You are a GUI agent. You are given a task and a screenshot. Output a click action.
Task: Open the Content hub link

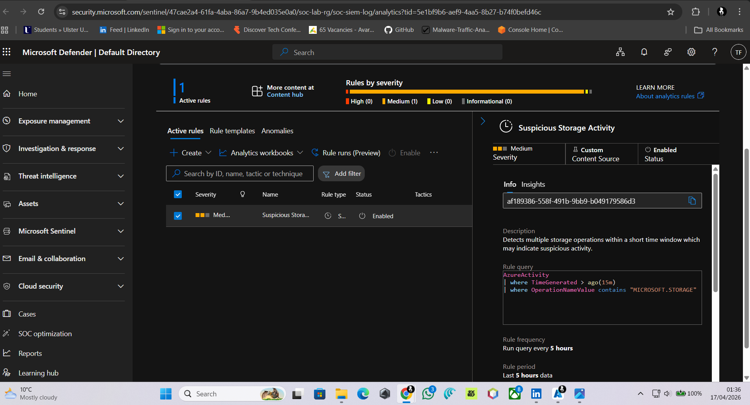pyautogui.click(x=285, y=95)
